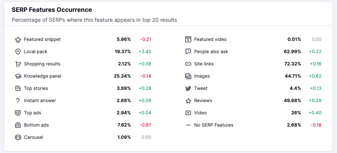Click the Reviews star icon
The height and width of the screenshot is (153, 337).
(188, 101)
